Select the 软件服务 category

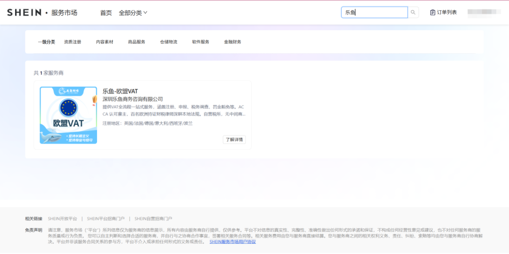[x=201, y=42]
